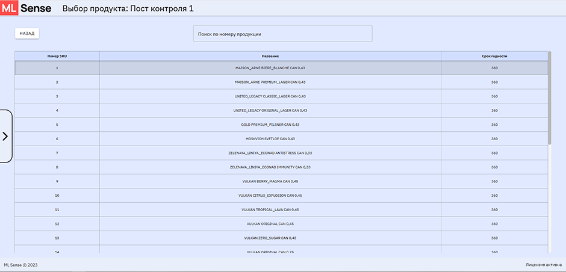Pick VULKAN CITRUS_EXPLOSION CAN 0,45 row
This screenshot has height=272, width=566.
[270, 196]
